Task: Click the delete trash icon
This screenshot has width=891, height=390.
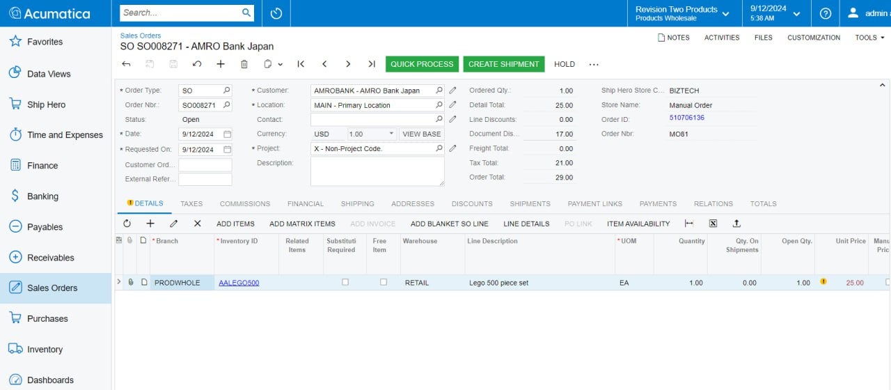Action: click(244, 64)
